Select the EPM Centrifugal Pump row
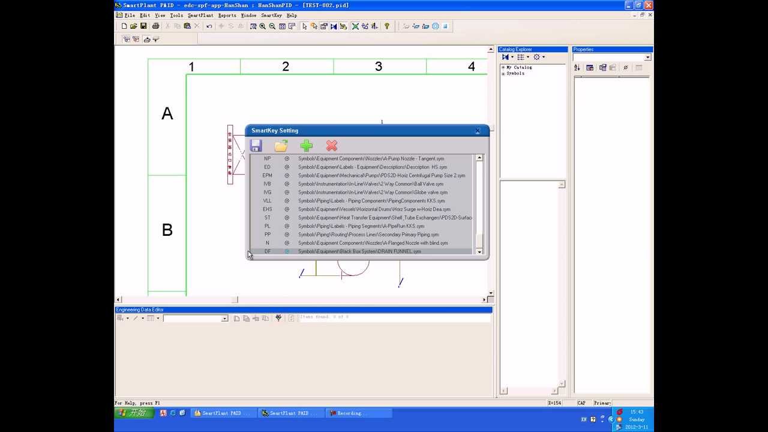Image resolution: width=768 pixels, height=432 pixels. pyautogui.click(x=361, y=175)
